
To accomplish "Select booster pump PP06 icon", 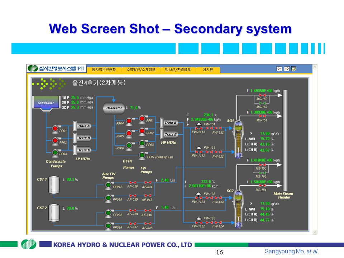I will click(x=129, y=146).
